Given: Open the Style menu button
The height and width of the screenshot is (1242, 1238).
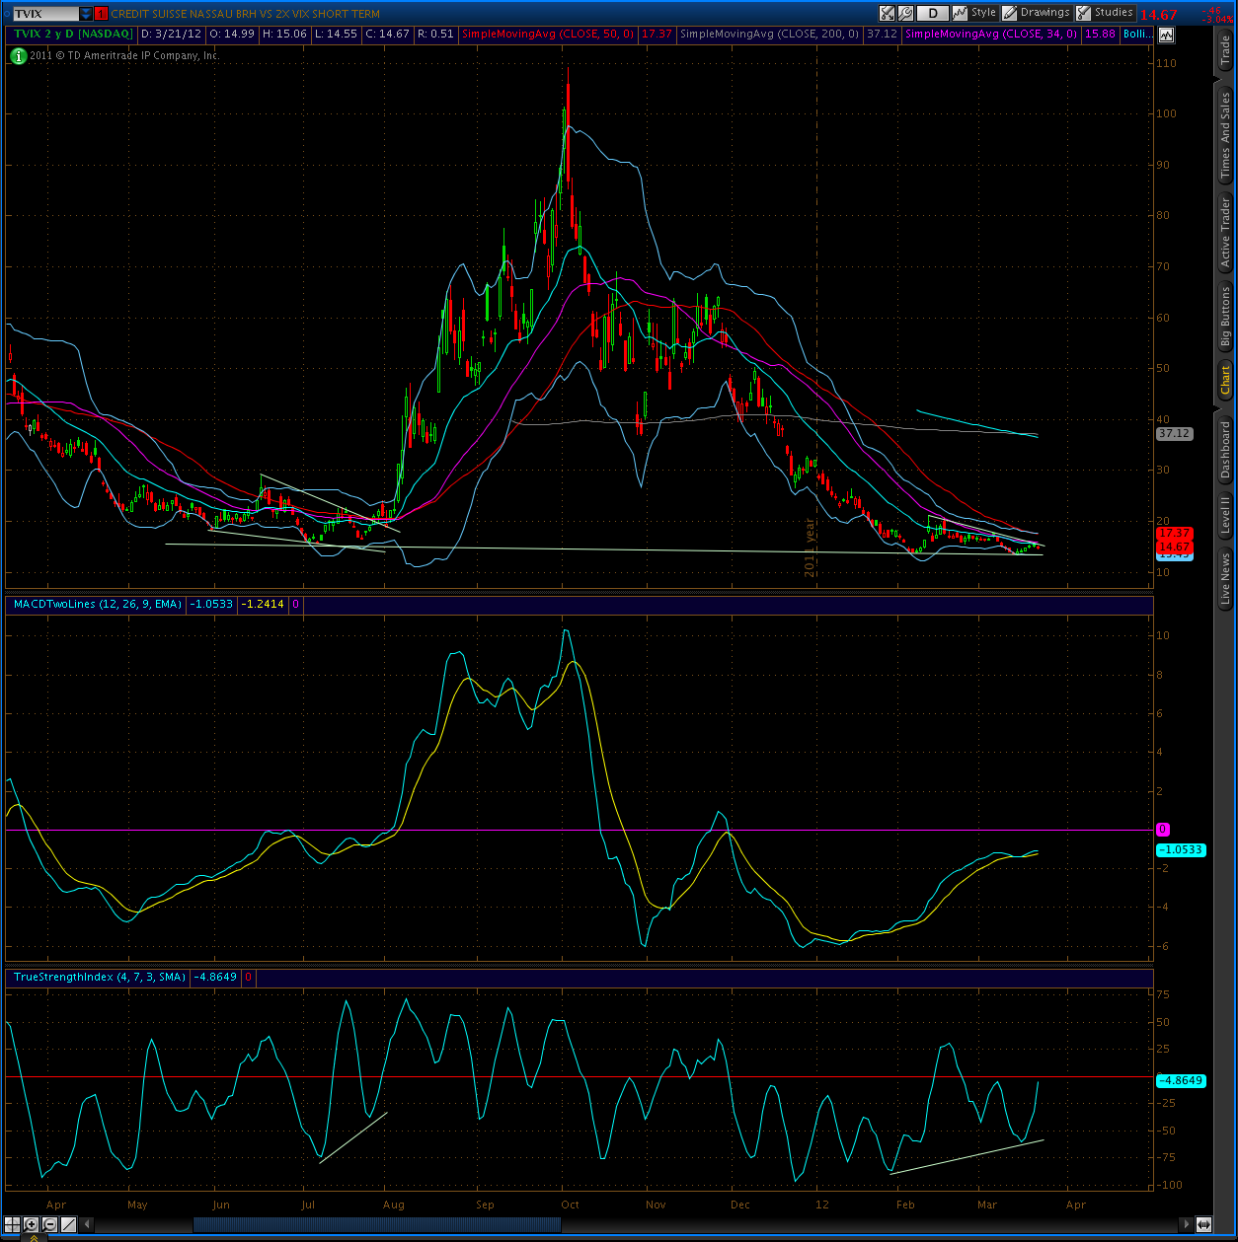Looking at the screenshot, I should (976, 13).
